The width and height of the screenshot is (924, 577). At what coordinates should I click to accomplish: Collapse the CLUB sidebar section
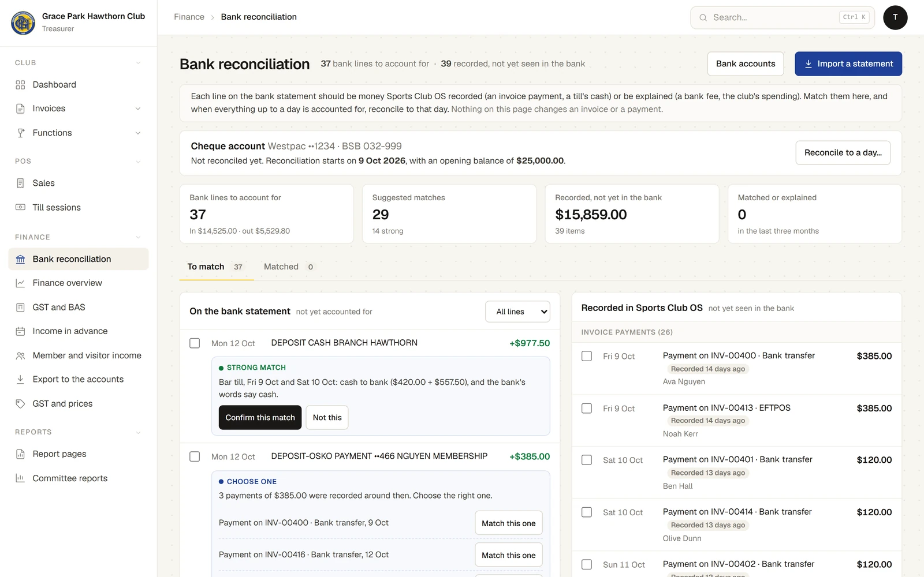(x=138, y=63)
